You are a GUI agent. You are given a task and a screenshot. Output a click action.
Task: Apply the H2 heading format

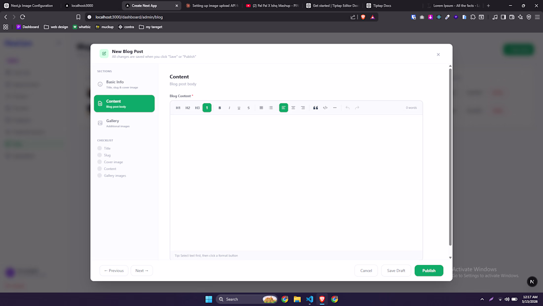pos(188,108)
